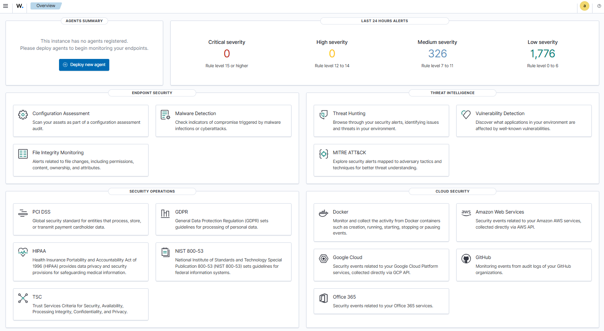
Task: Open the help icon in top-right corner
Action: [599, 6]
